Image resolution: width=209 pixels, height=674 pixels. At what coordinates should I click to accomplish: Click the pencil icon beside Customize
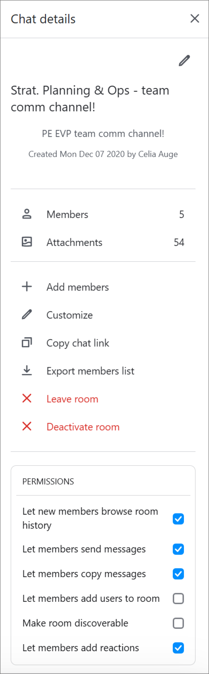27,315
